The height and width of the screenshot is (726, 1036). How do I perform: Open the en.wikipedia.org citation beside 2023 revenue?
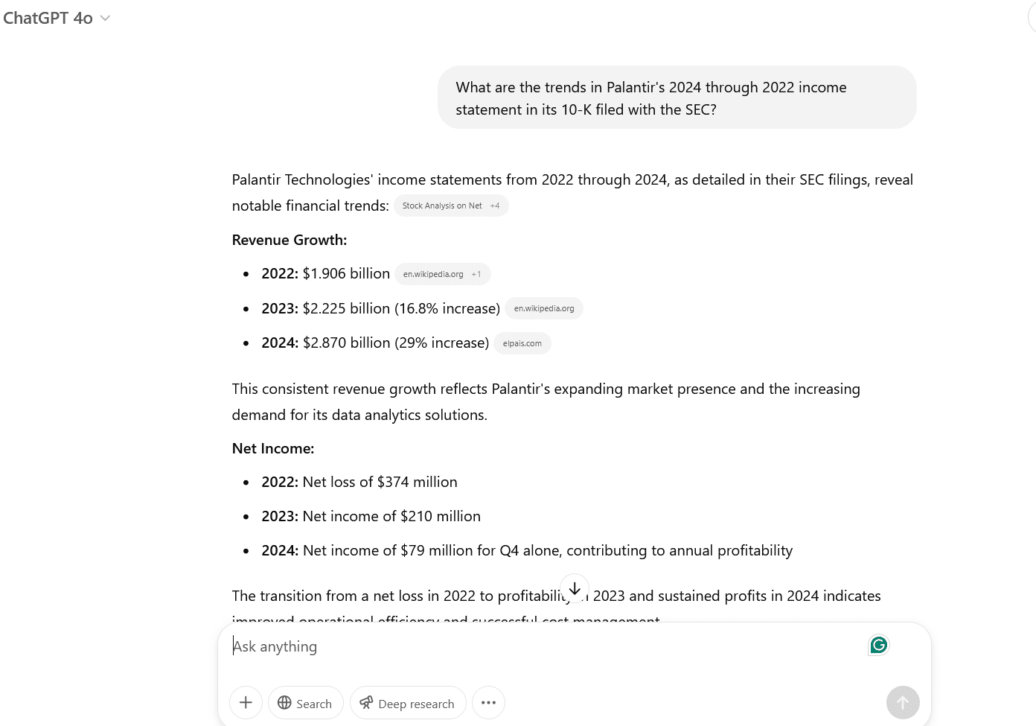tap(544, 308)
